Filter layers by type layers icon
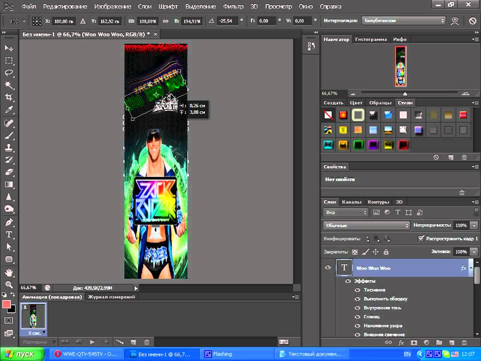Image resolution: width=481 pixels, height=361 pixels. pos(397,212)
